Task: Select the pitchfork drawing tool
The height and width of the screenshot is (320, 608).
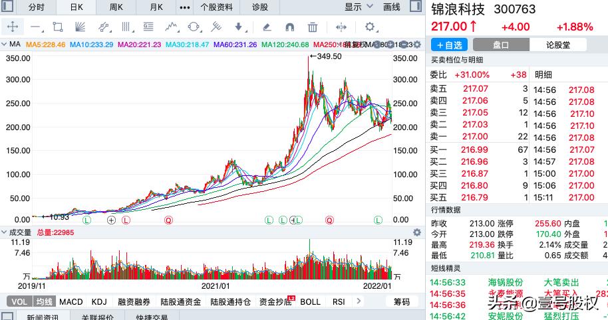Action: (216, 27)
